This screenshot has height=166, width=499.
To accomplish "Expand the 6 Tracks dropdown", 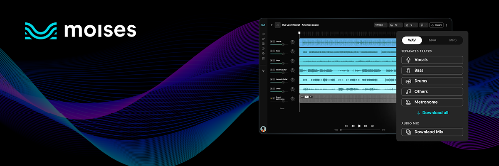I will pyautogui.click(x=380, y=25).
